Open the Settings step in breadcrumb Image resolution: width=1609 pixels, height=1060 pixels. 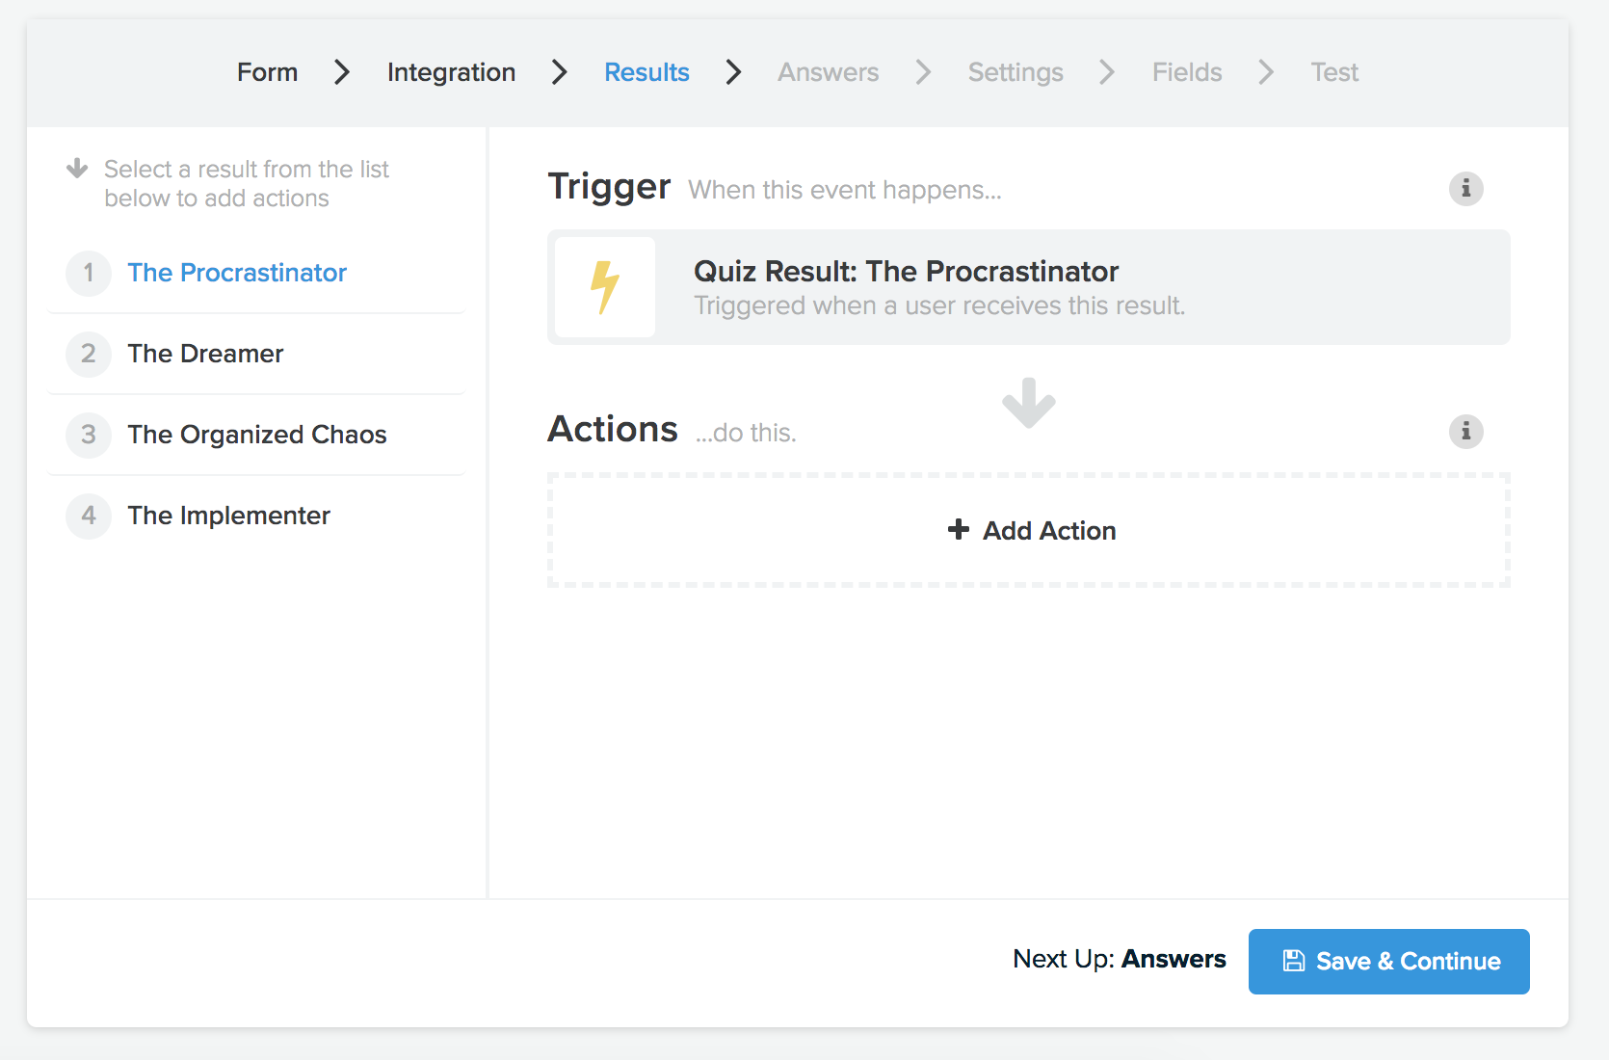[x=1016, y=72]
